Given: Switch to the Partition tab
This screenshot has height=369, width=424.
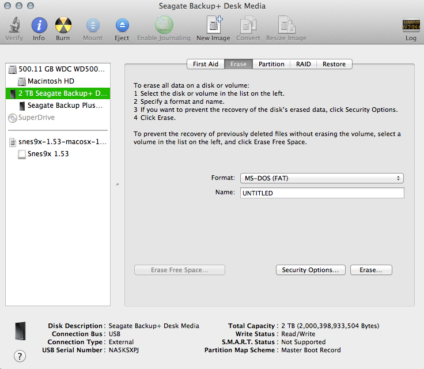Looking at the screenshot, I should pyautogui.click(x=271, y=64).
